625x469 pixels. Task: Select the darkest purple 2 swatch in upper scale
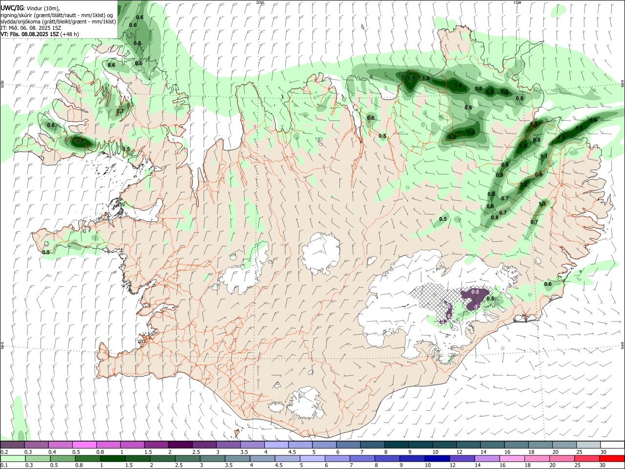pyautogui.click(x=180, y=445)
